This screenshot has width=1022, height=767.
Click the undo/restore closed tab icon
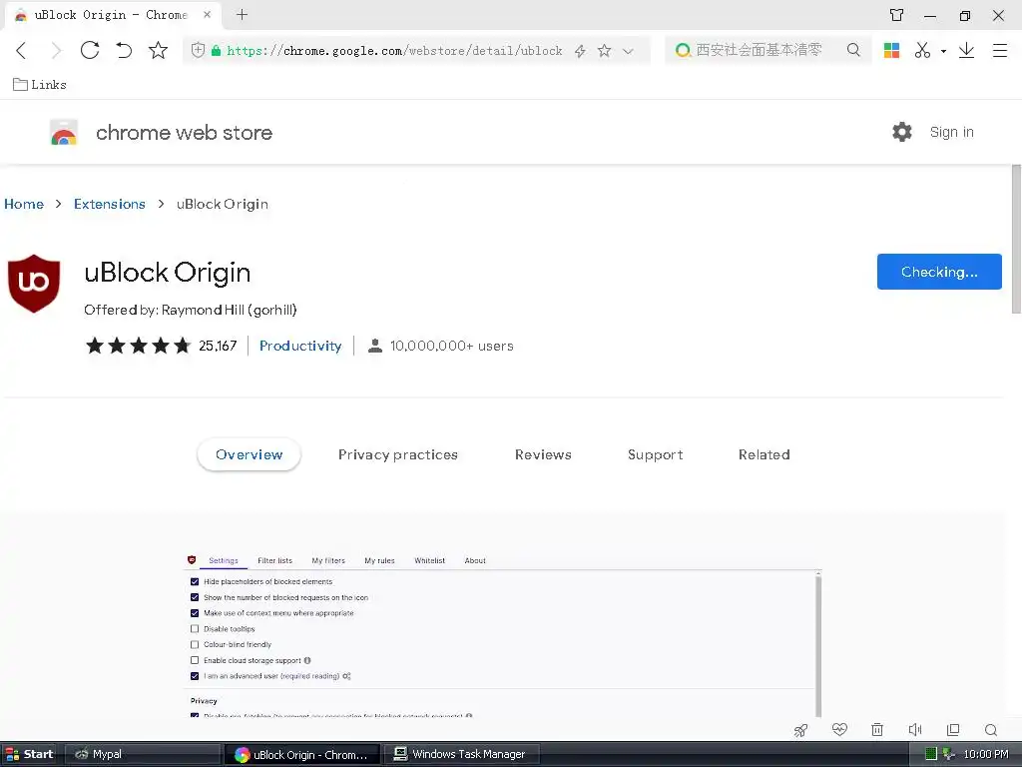coord(124,50)
